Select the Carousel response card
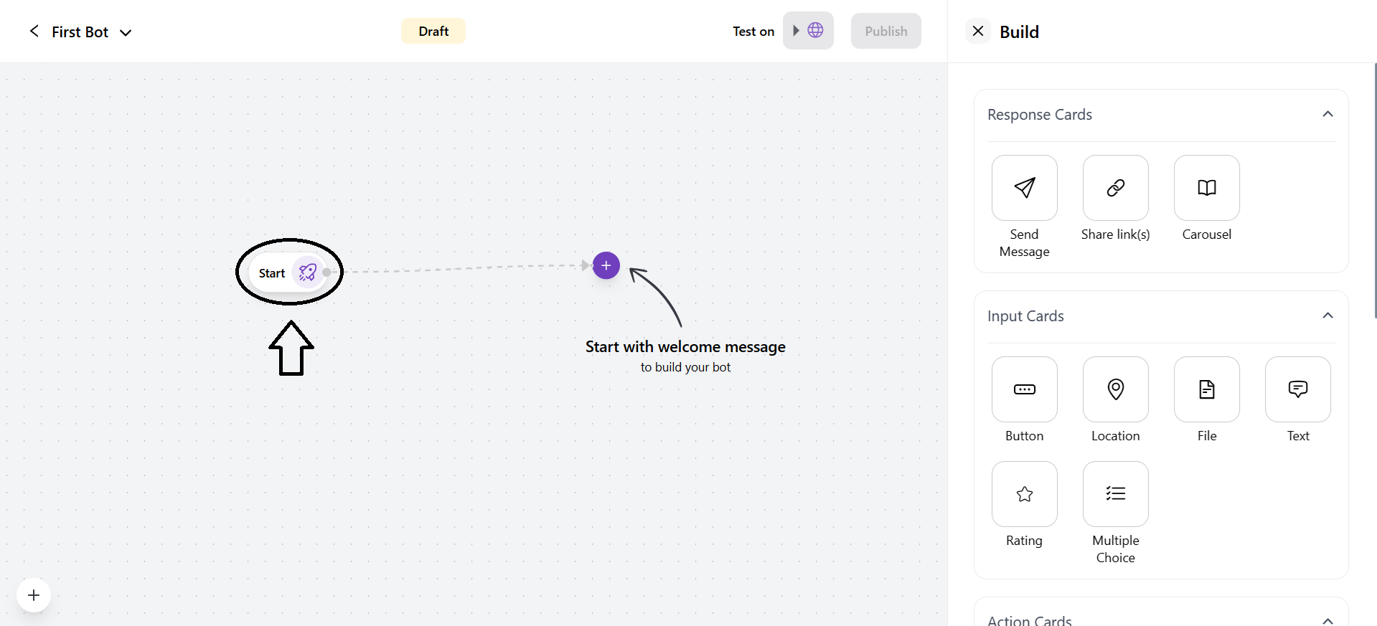The image size is (1377, 626). tap(1206, 188)
